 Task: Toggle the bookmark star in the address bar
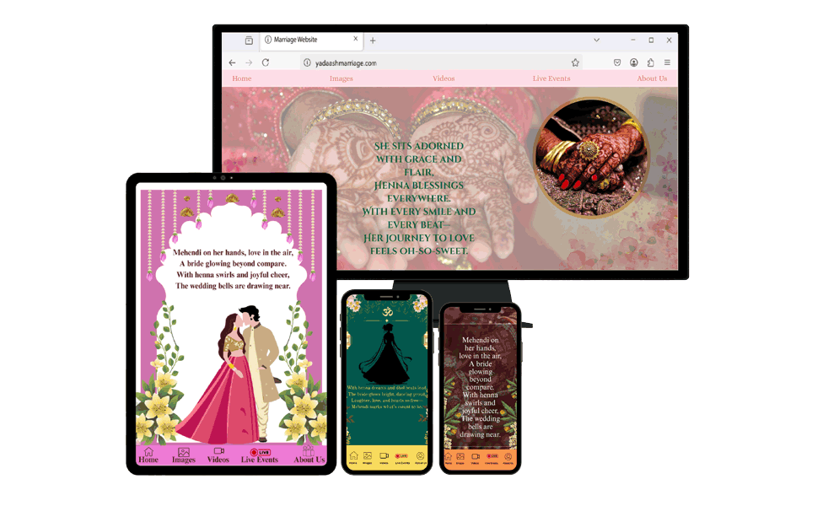574,62
